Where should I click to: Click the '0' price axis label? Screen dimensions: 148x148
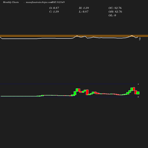138,97
